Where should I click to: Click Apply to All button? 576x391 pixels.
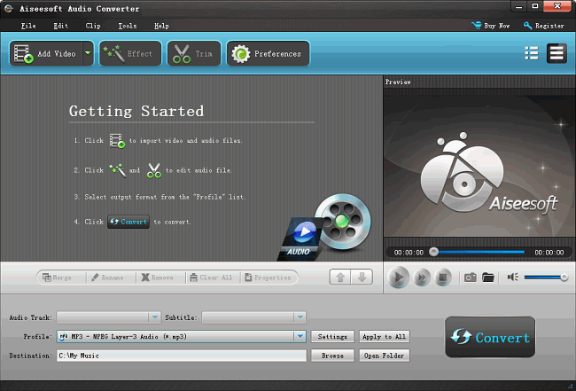coord(385,336)
